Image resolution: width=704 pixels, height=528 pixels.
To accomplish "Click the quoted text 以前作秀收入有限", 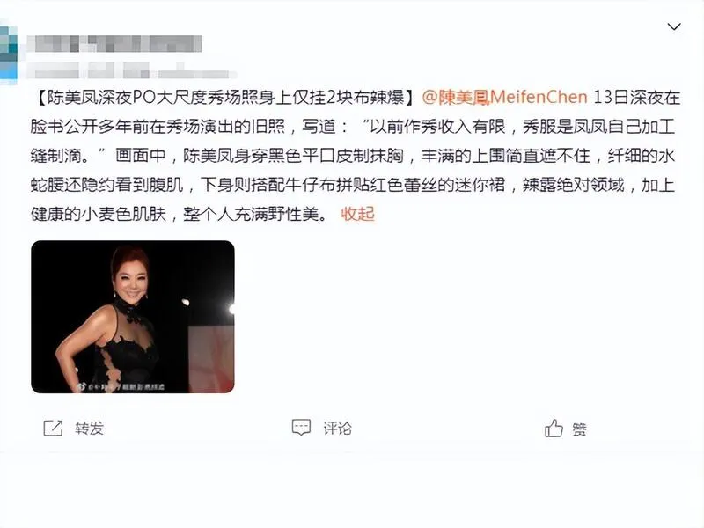I will pos(437,127).
